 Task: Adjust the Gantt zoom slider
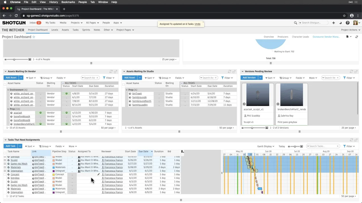point(295,146)
